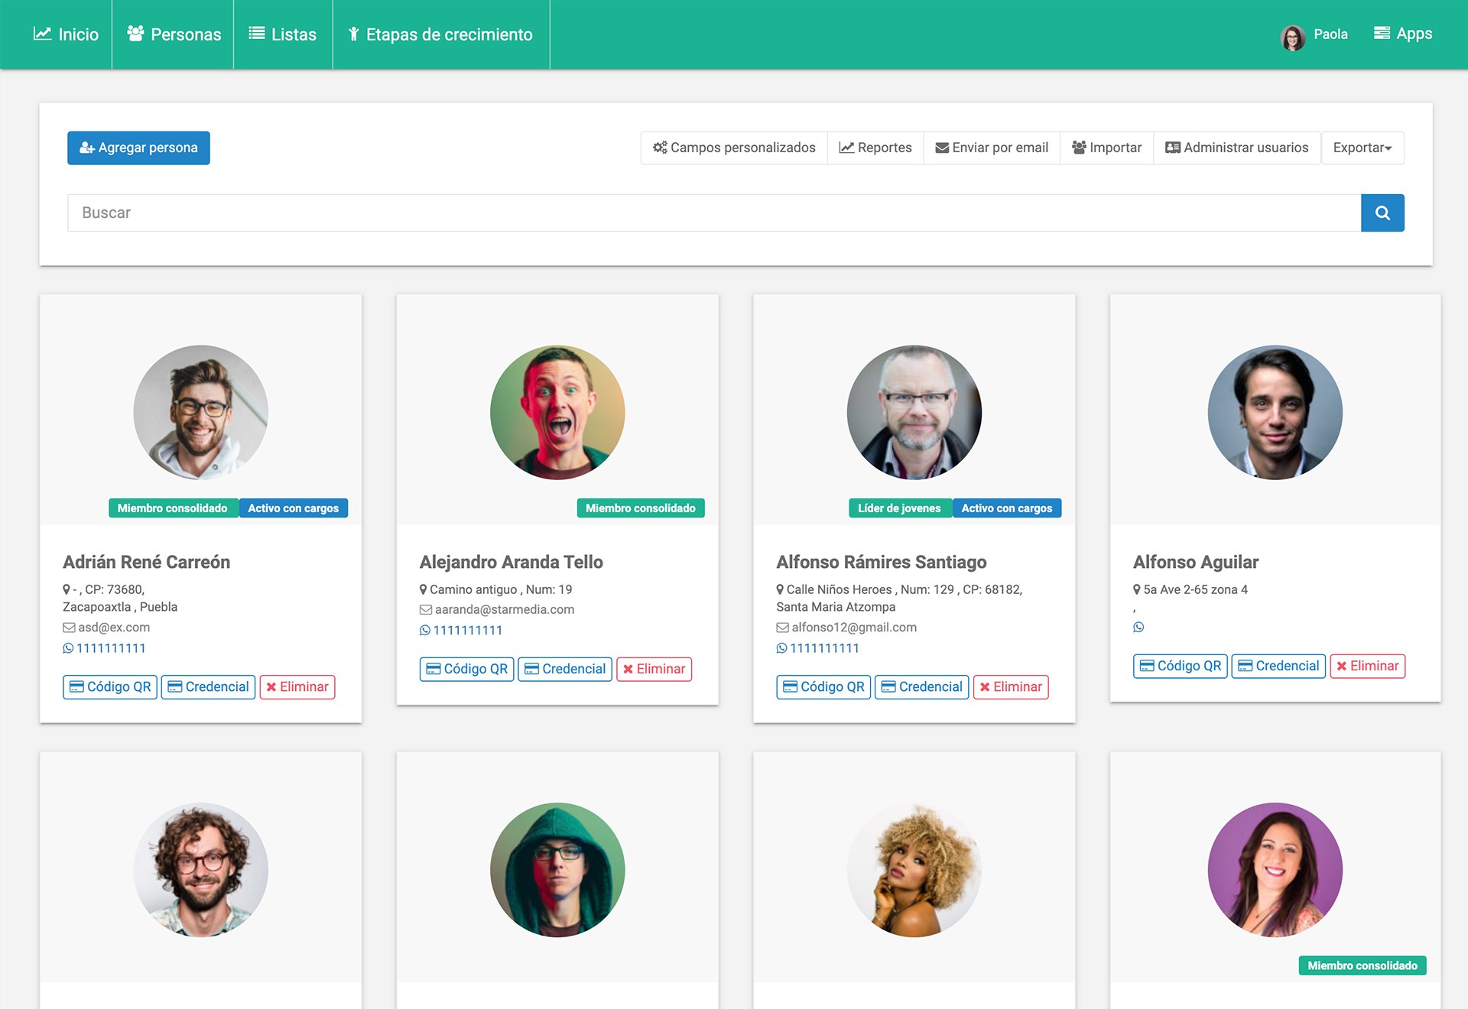1468x1009 pixels.
Task: Open Código QR for Alfonso Rámires Santiago
Action: (823, 686)
